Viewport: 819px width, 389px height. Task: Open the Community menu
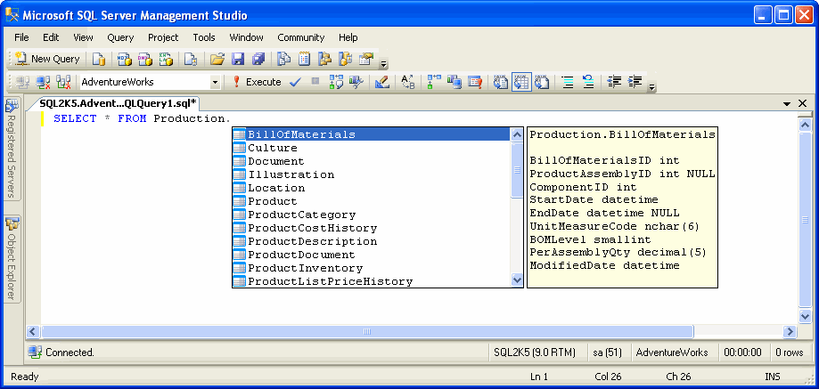click(301, 37)
